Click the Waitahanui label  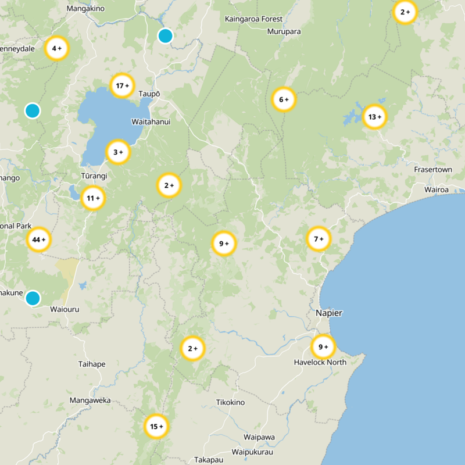point(151,121)
